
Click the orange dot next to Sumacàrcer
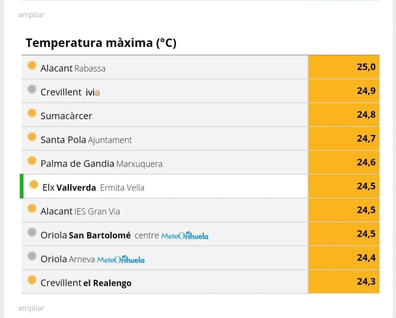coord(32,113)
